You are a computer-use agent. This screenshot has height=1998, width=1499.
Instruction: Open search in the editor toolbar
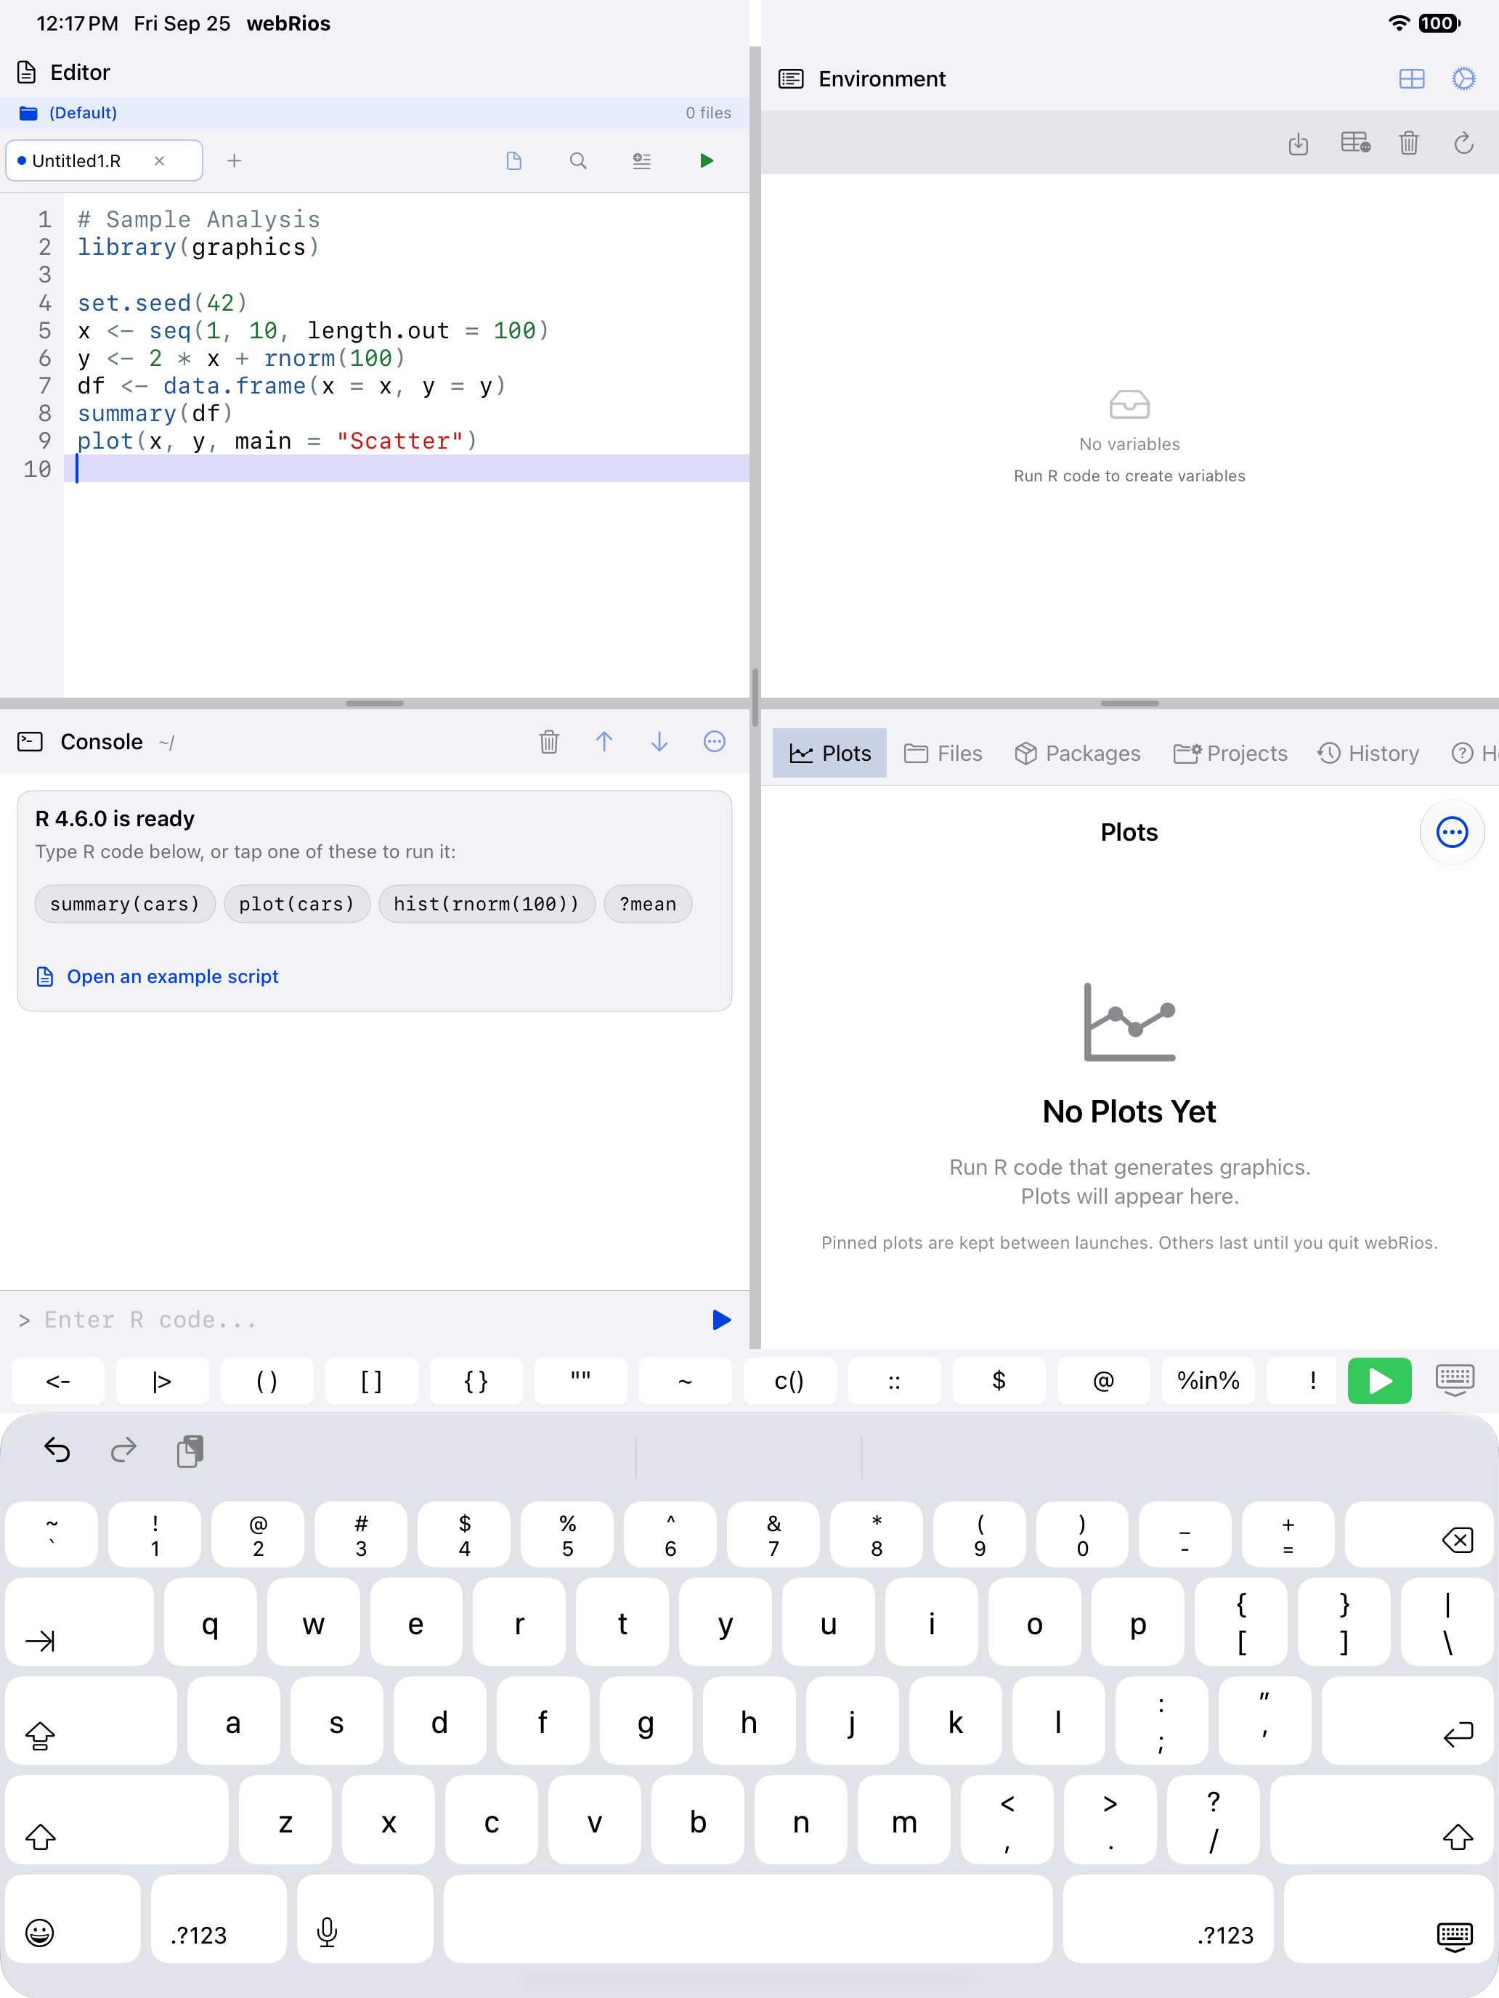(578, 160)
